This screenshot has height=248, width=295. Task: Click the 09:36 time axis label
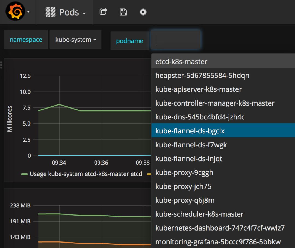click(x=101, y=163)
